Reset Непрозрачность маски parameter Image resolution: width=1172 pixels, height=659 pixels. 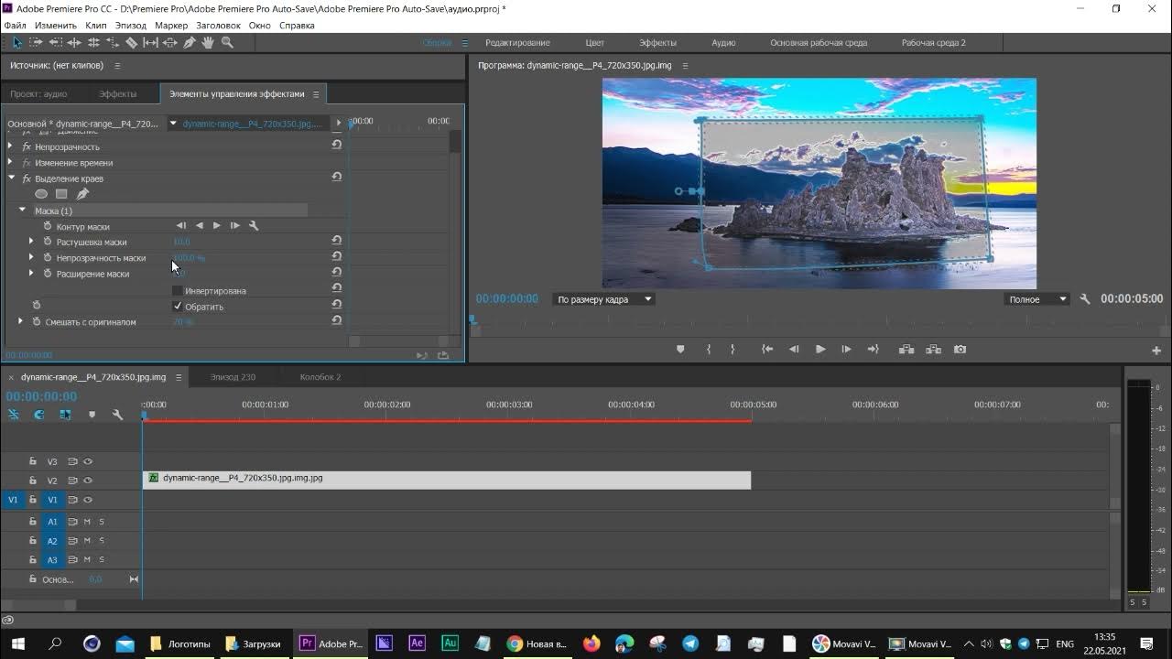337,257
